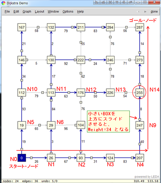Click the titlebar icon left of minimize

[x=131, y=2]
